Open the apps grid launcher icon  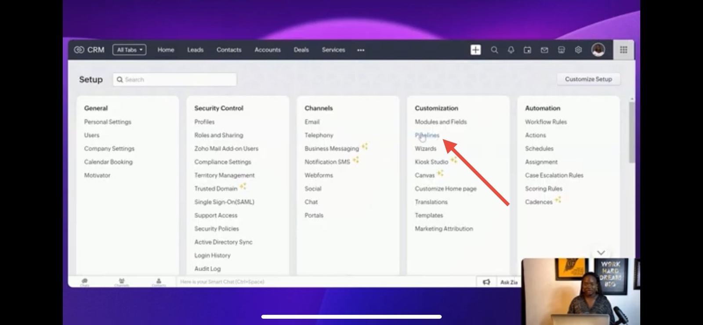pos(623,50)
